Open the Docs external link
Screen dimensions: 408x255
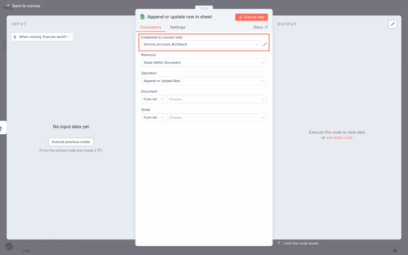point(261,27)
